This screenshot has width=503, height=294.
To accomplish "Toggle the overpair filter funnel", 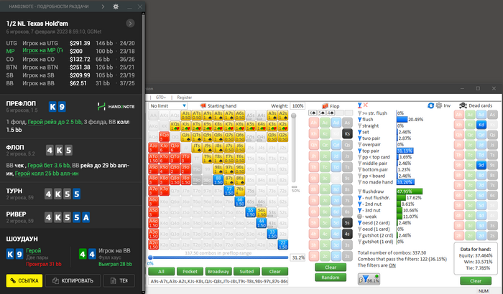I will pyautogui.click(x=359, y=144).
